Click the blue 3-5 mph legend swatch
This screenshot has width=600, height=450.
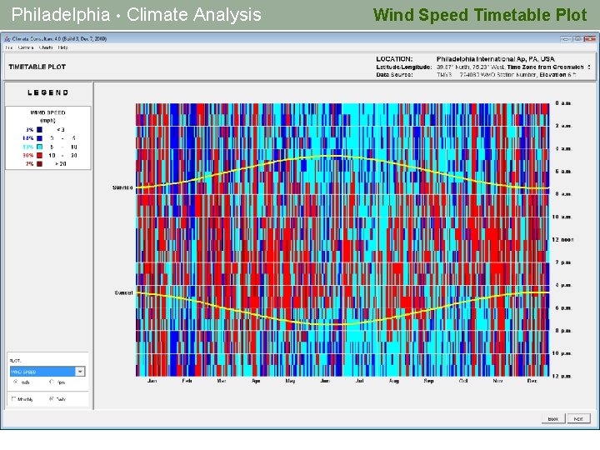click(39, 138)
